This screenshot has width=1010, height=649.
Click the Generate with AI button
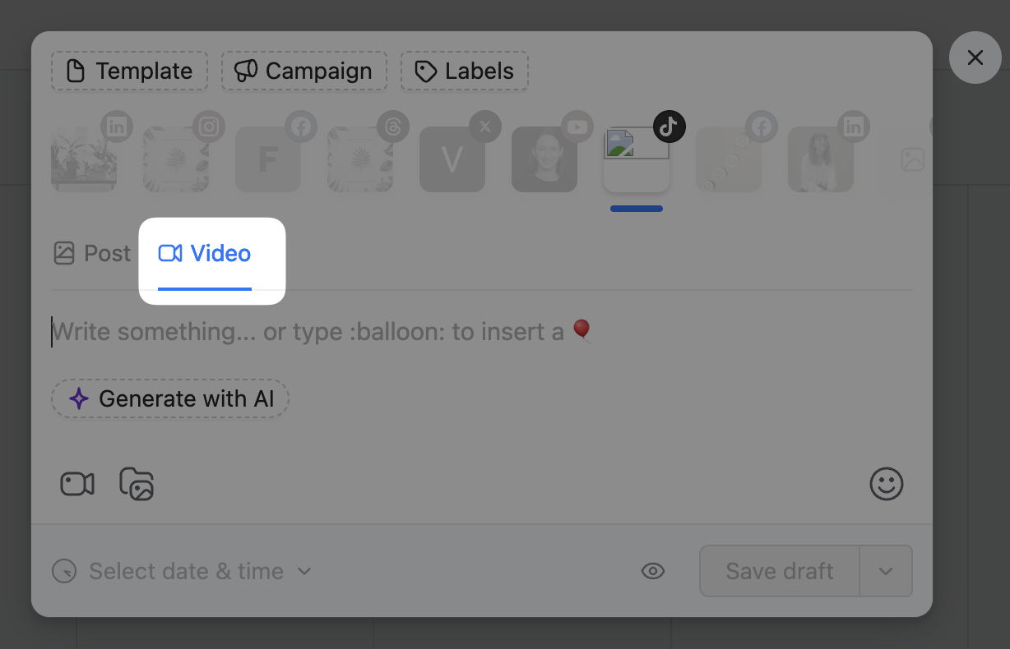pyautogui.click(x=170, y=398)
